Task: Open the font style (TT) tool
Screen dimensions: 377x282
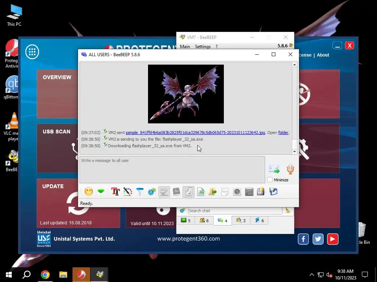Action: point(115,192)
